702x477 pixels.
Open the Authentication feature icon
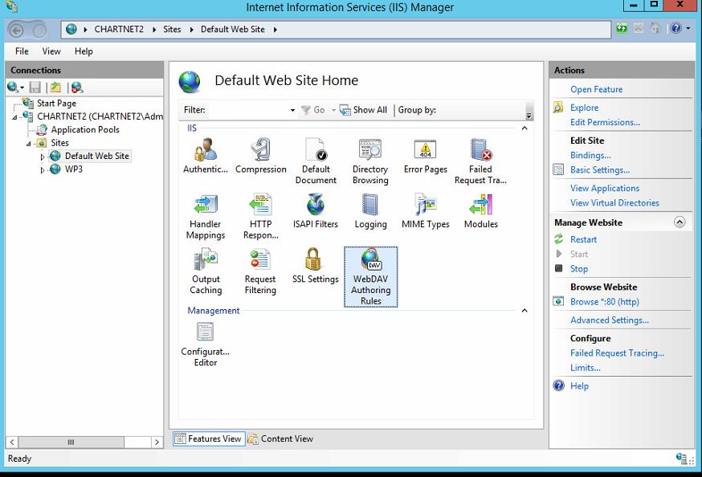pyautogui.click(x=206, y=156)
